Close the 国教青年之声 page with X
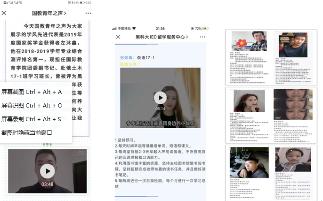The image size is (323, 201). [4, 13]
